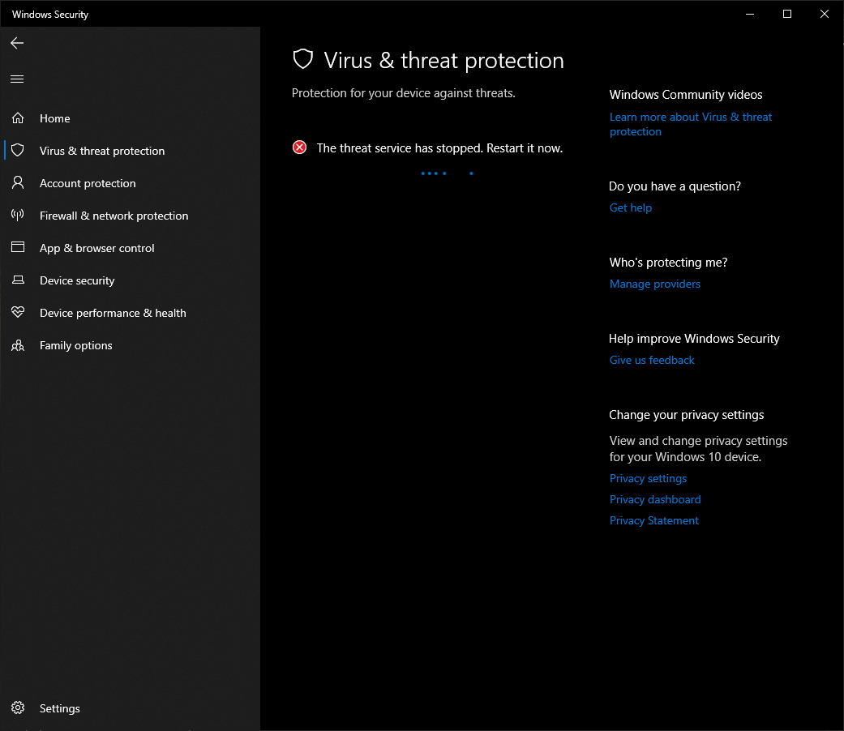844x731 pixels.
Task: Click the shield icon beside page title
Action: point(303,60)
